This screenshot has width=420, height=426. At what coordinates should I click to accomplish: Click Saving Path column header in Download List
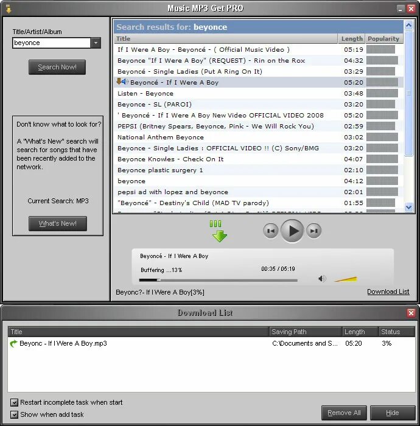point(306,332)
